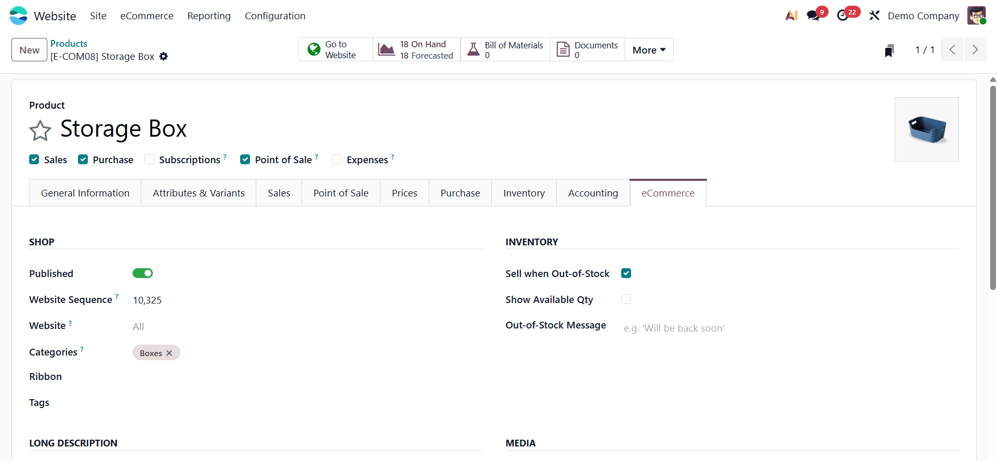997x461 pixels.
Task: Open the On Hand forecast chart icon
Action: (x=386, y=49)
